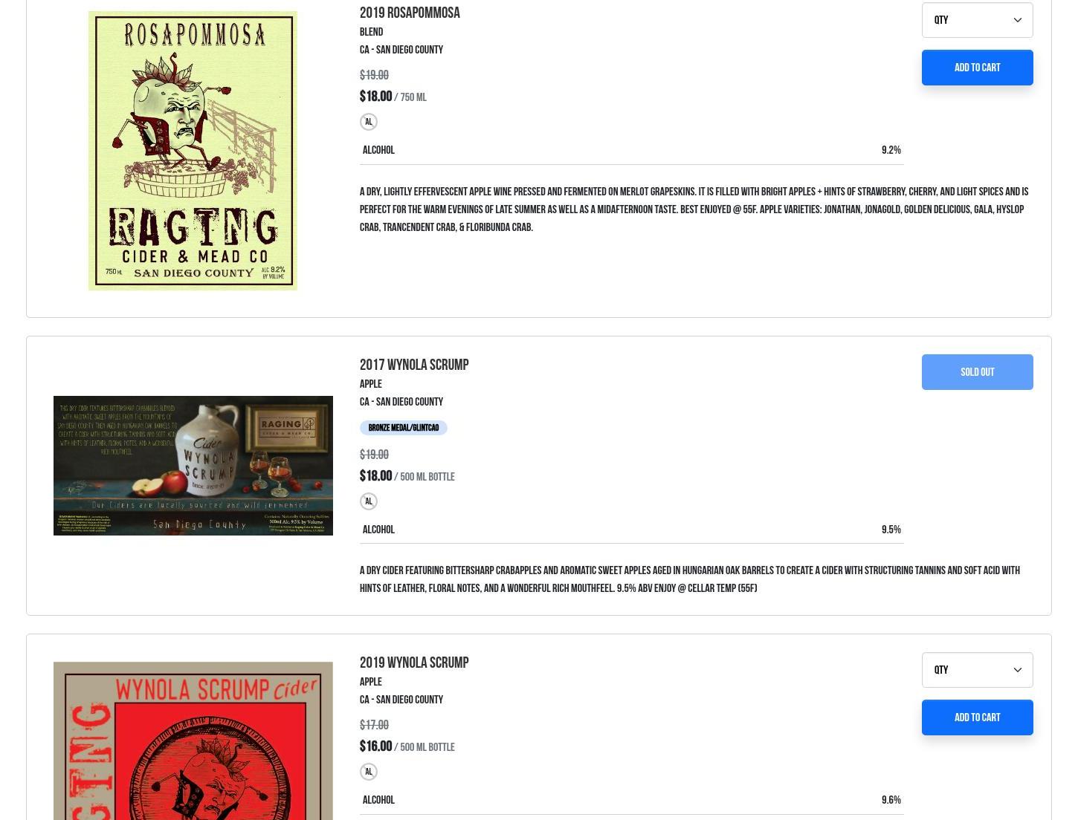The height and width of the screenshot is (820, 1078).
Task: Click the Blend category under Rosapommosa
Action: click(371, 32)
